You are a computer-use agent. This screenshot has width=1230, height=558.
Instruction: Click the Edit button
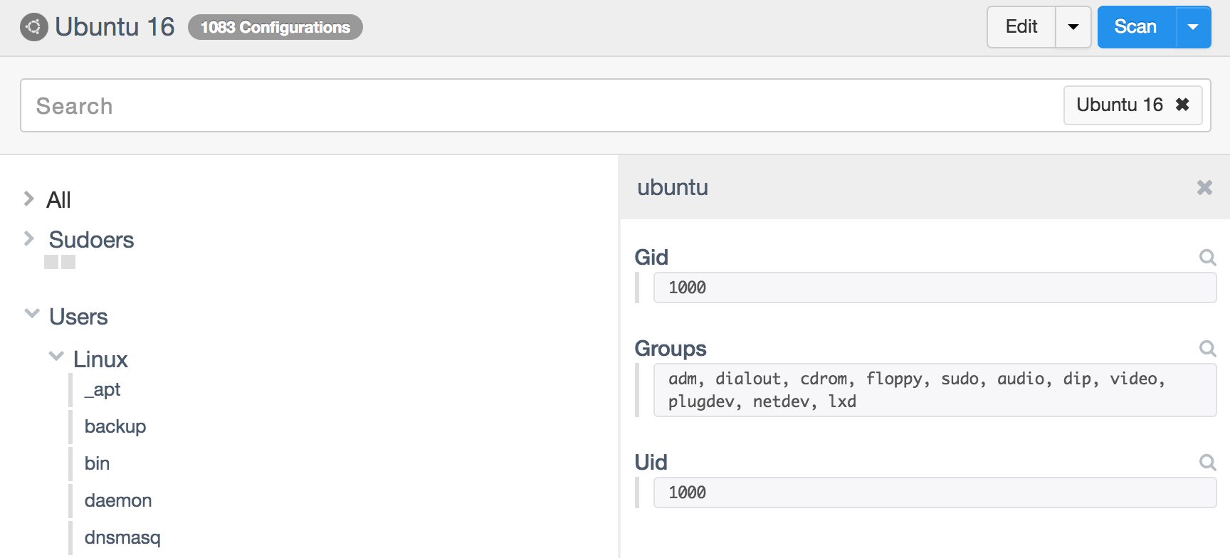tap(1021, 27)
